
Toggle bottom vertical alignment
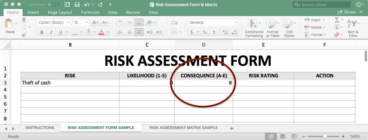[x=139, y=22]
